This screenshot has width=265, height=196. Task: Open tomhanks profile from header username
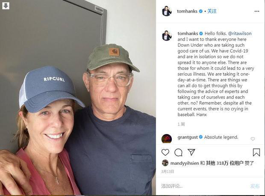tap(187, 11)
